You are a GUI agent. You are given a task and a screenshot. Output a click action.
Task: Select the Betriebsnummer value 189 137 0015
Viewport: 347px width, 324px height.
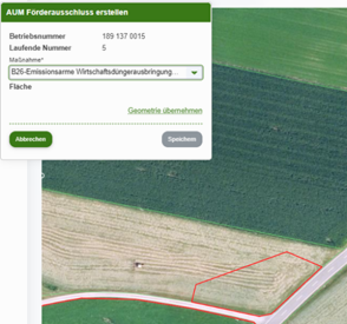pyautogui.click(x=124, y=36)
